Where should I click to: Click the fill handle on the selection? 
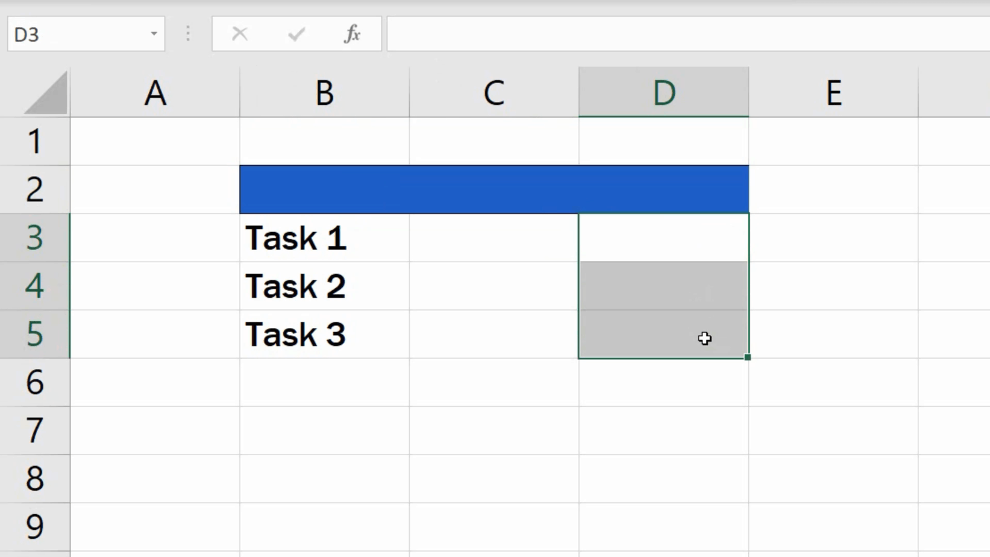point(747,357)
